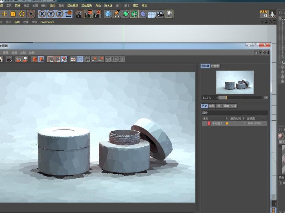Click the zoom percentage stepper arrows
This screenshot has width=285, height=213.
click(x=217, y=98)
